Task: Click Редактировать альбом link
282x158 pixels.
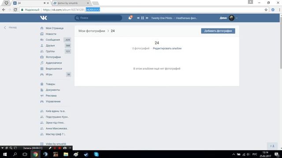Action: (167, 48)
